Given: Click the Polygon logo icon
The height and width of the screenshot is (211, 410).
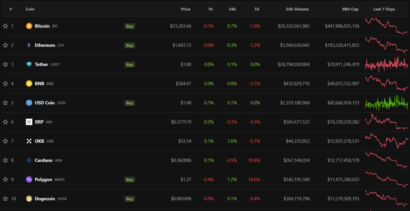Looking at the screenshot, I should coord(29,180).
